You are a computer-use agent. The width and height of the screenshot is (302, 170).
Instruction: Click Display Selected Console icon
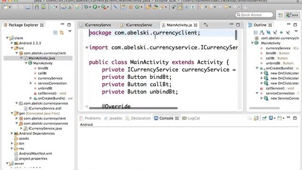[x=271, y=118]
